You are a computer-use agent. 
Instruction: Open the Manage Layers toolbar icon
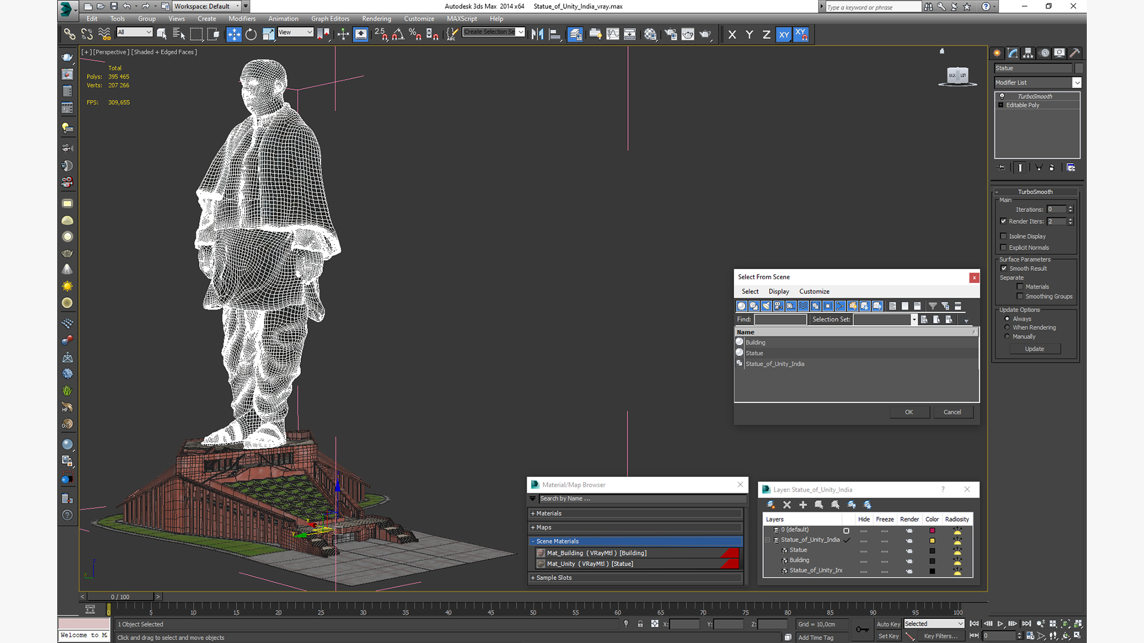(575, 35)
